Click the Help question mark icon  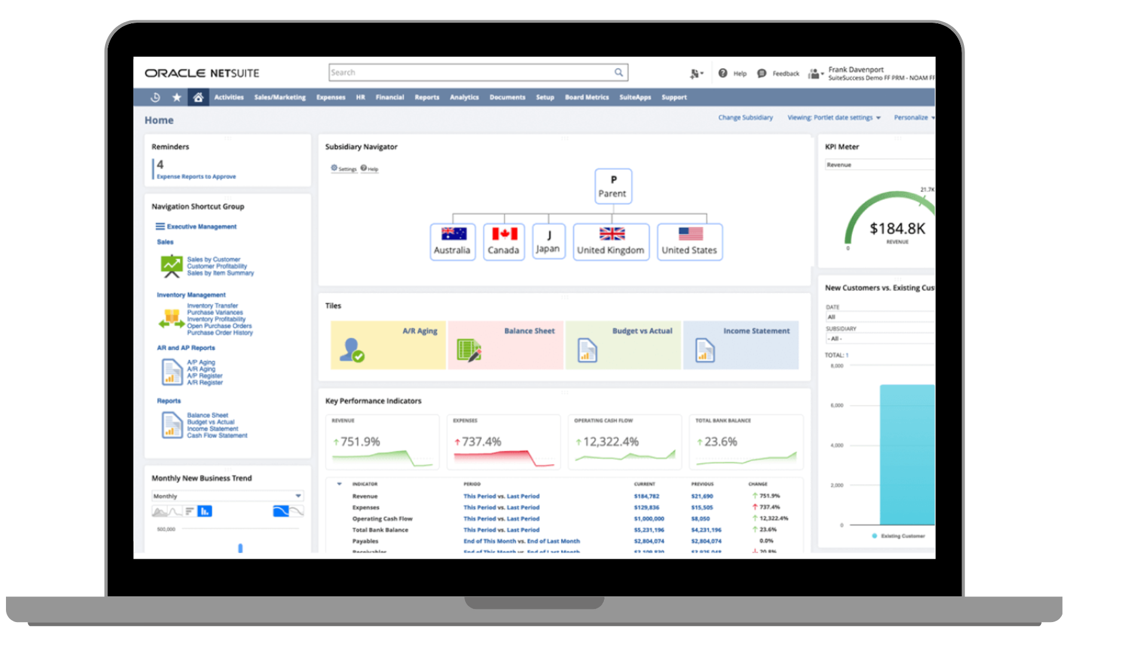point(723,73)
